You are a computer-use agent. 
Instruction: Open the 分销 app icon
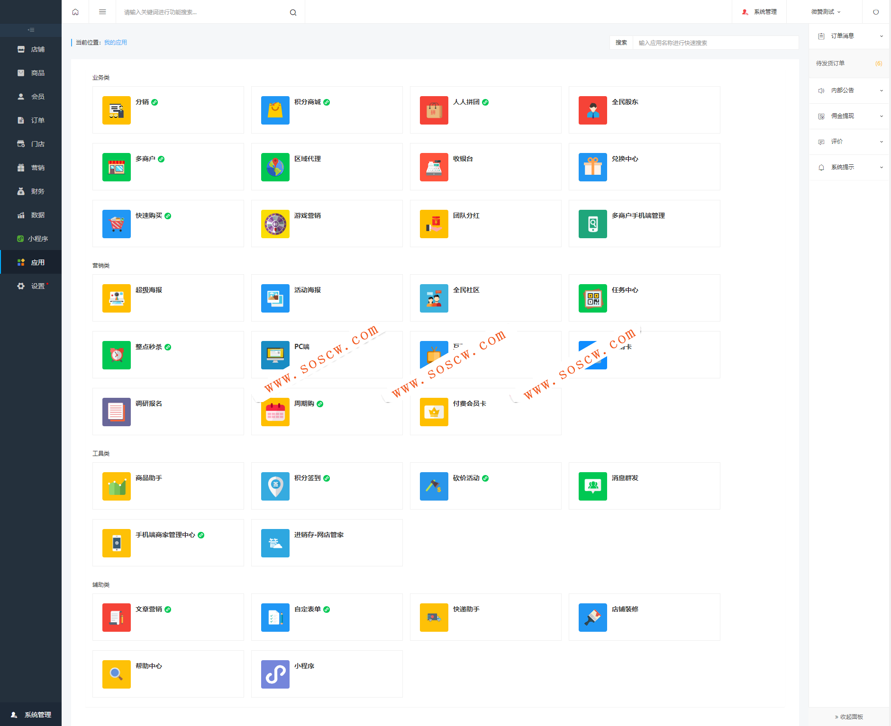point(116,110)
